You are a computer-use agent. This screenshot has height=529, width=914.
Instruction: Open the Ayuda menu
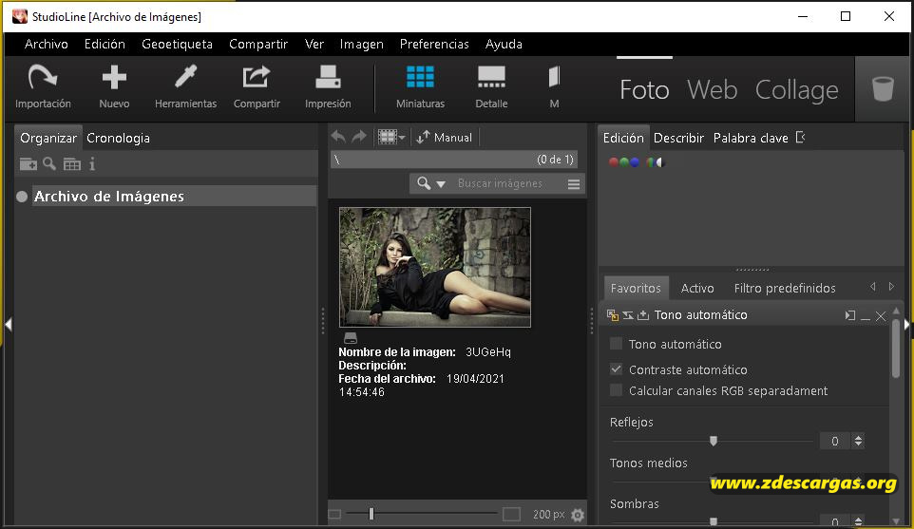(x=504, y=45)
